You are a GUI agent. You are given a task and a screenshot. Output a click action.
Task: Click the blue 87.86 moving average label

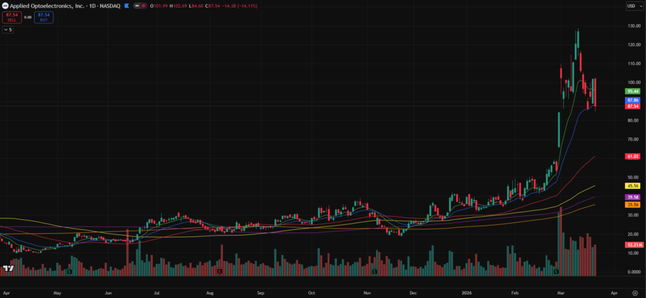633,100
